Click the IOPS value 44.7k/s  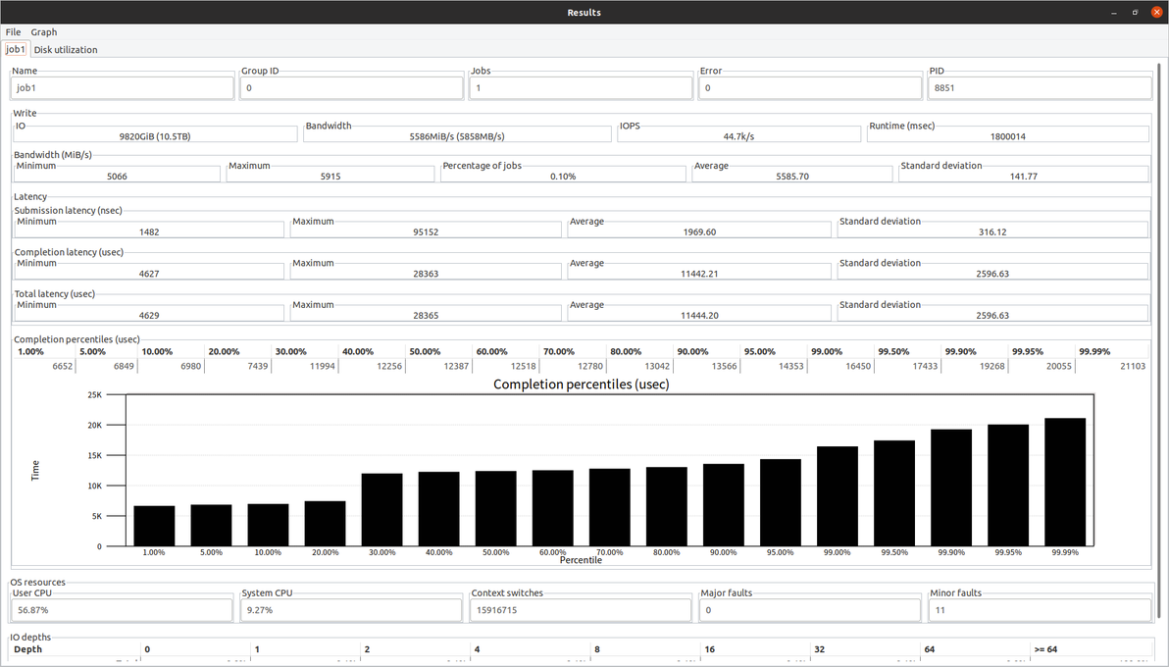(x=738, y=136)
